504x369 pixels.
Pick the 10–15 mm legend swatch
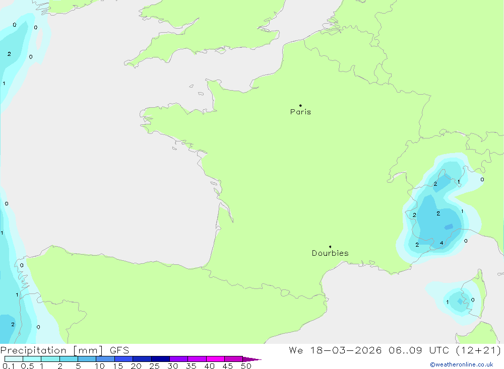click(105, 359)
